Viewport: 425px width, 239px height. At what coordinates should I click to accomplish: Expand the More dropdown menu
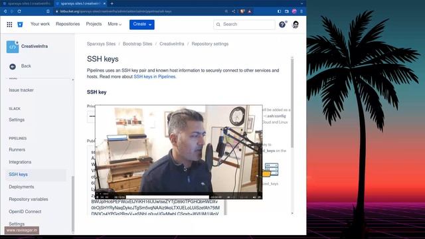click(114, 24)
